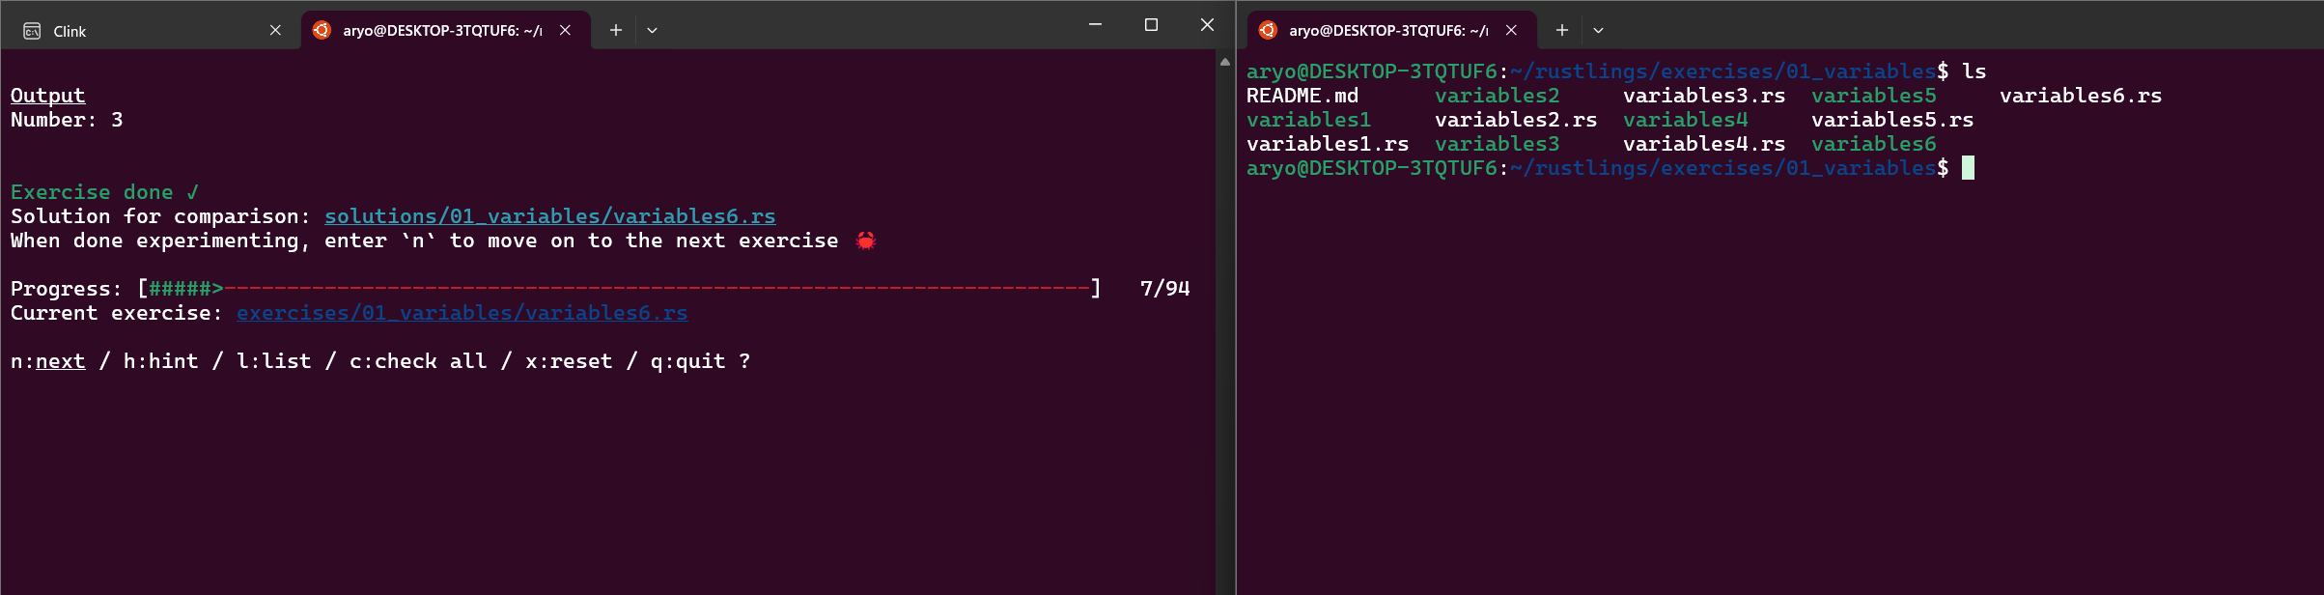Expand the right window's tab profile dropdown

(x=1598, y=30)
